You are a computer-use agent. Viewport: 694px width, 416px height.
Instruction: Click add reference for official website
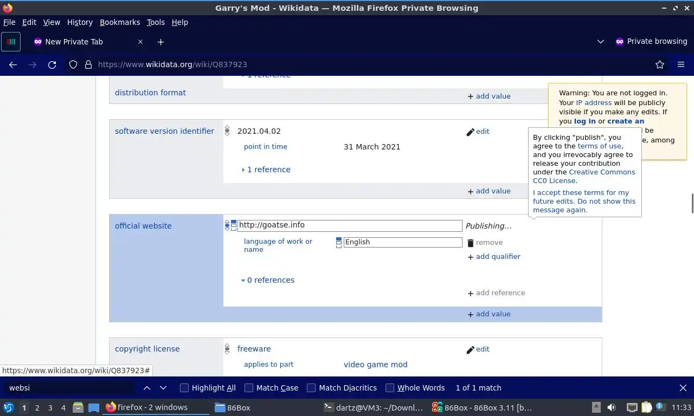[496, 293]
